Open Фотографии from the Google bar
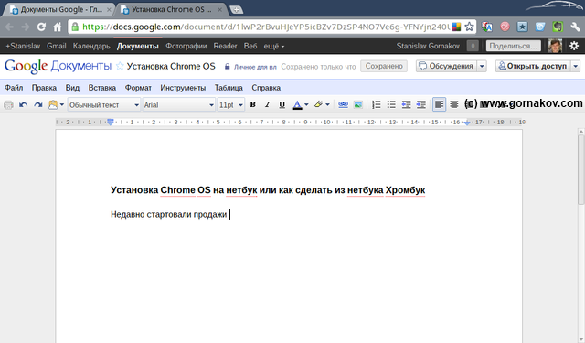 (x=186, y=46)
